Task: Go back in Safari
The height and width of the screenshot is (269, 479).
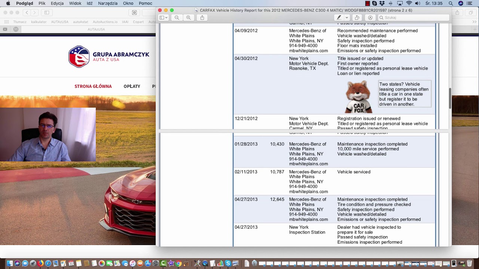Action: click(x=27, y=12)
